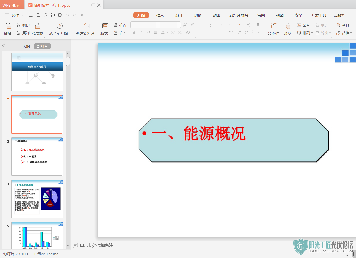Image resolution: width=356 pixels, height=258 pixels.
Task: Click the notes icon beside 单击此处添加备注
Action: click(x=75, y=245)
